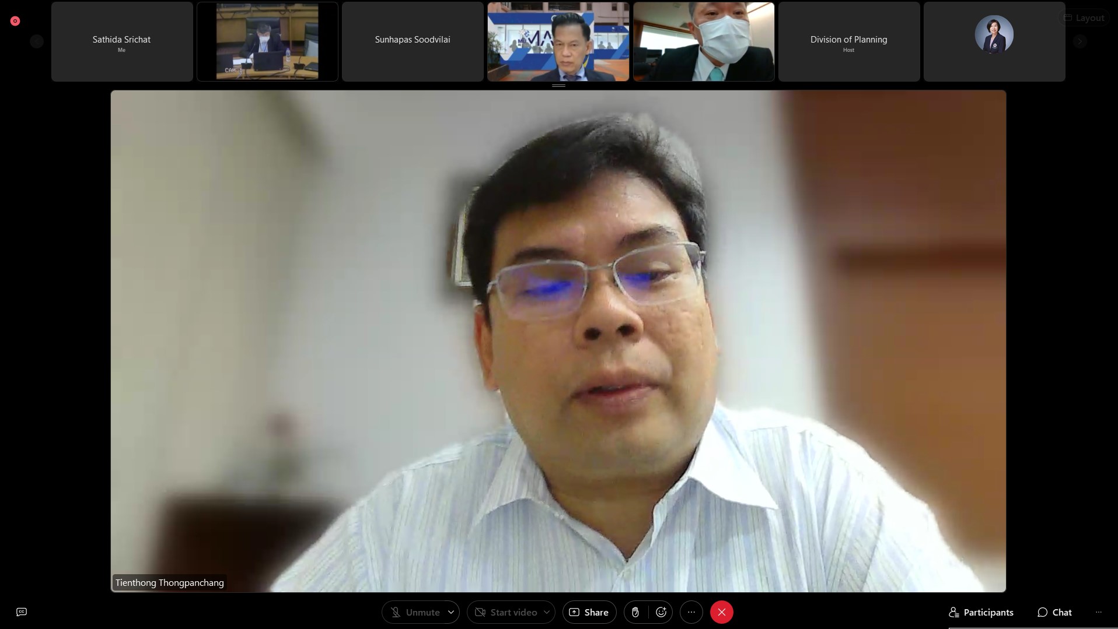
Task: Unmute the microphone
Action: [415, 612]
